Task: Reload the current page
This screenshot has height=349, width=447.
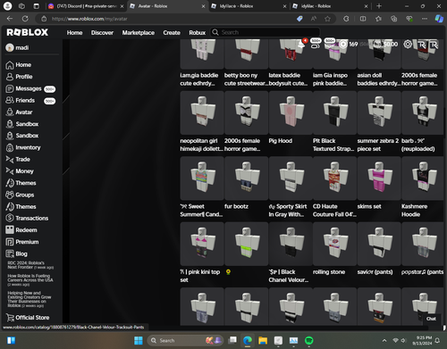Action: [25, 19]
